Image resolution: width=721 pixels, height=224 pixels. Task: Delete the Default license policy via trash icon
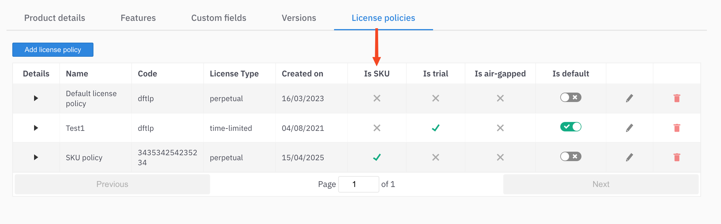[677, 98]
